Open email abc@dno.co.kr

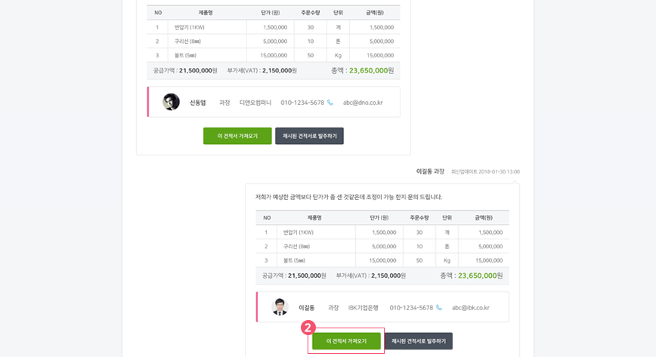(x=363, y=103)
